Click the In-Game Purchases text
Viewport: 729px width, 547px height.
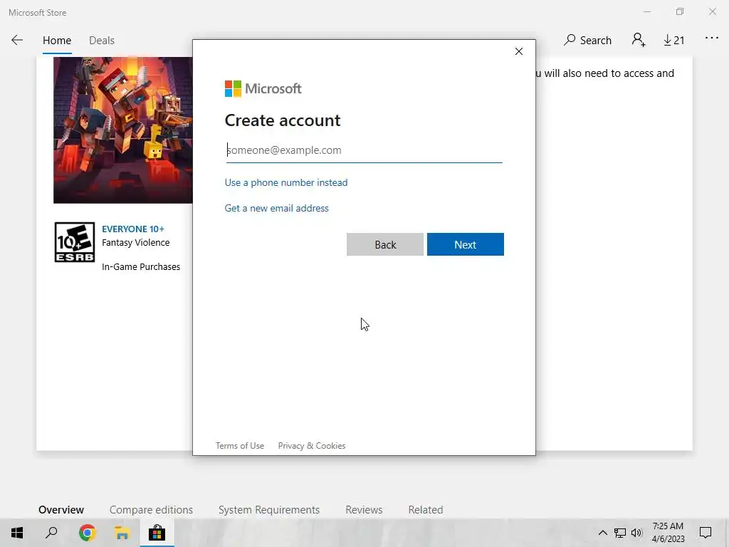[x=141, y=266]
